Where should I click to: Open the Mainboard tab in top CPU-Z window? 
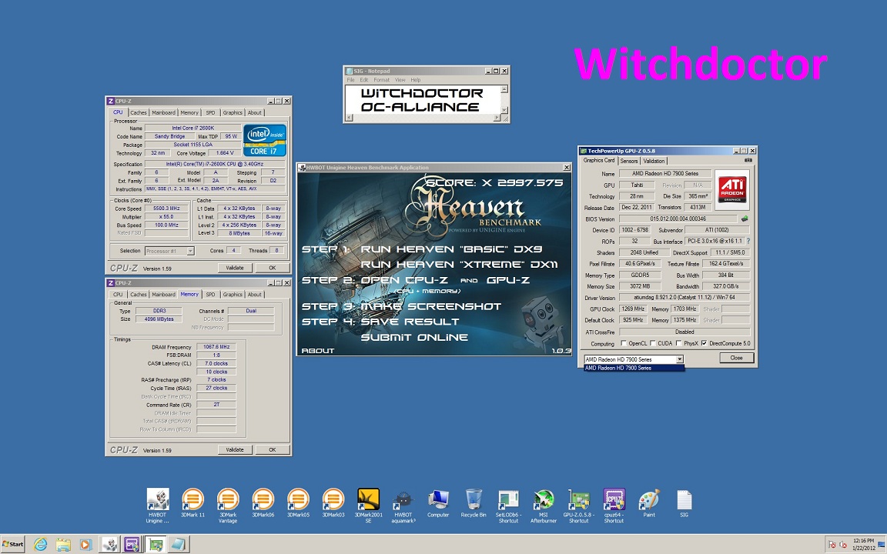tap(163, 112)
